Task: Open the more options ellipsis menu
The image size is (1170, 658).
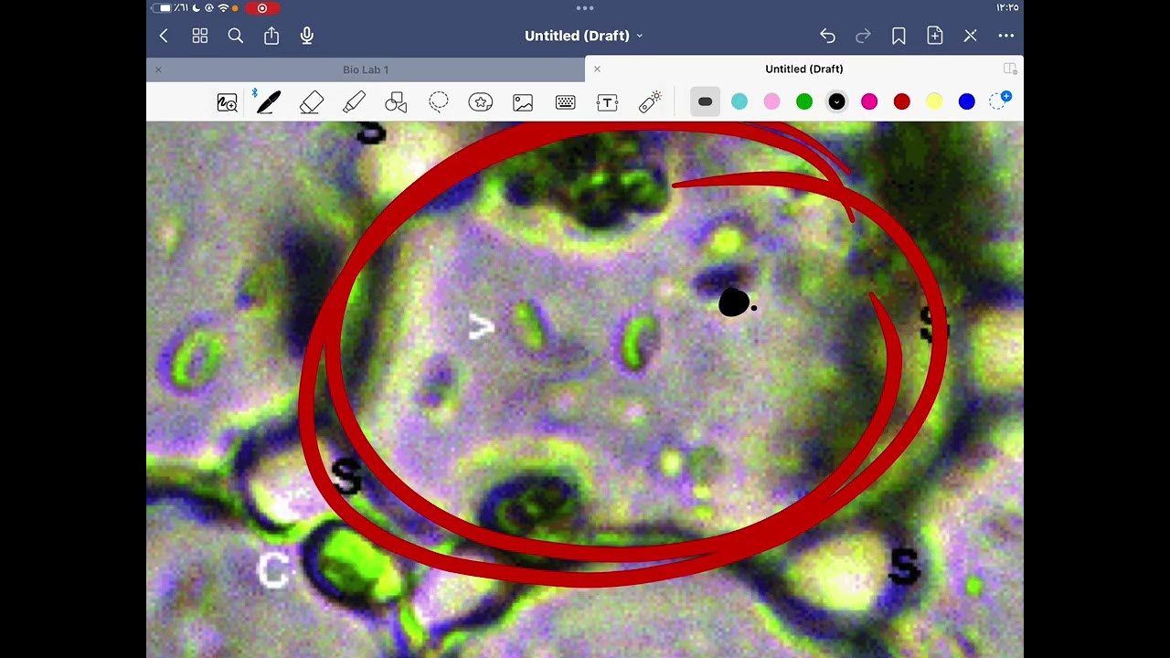Action: [1006, 36]
